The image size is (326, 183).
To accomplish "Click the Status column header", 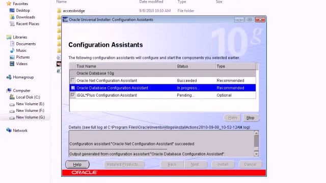I will 196,66.
